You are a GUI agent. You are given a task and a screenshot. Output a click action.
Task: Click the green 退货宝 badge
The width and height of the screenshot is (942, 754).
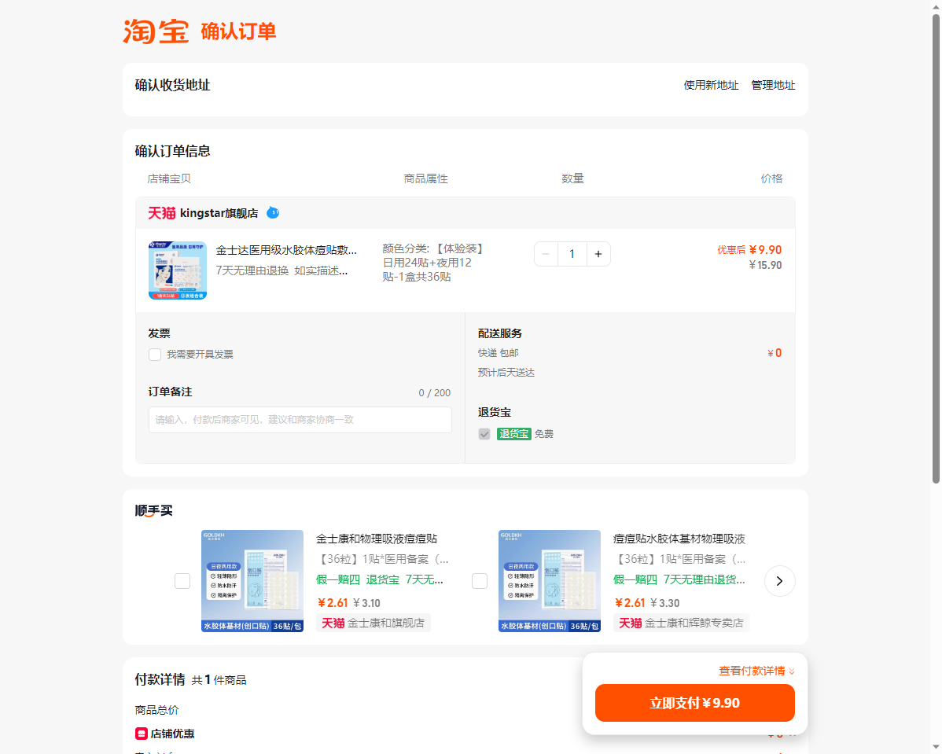click(513, 434)
